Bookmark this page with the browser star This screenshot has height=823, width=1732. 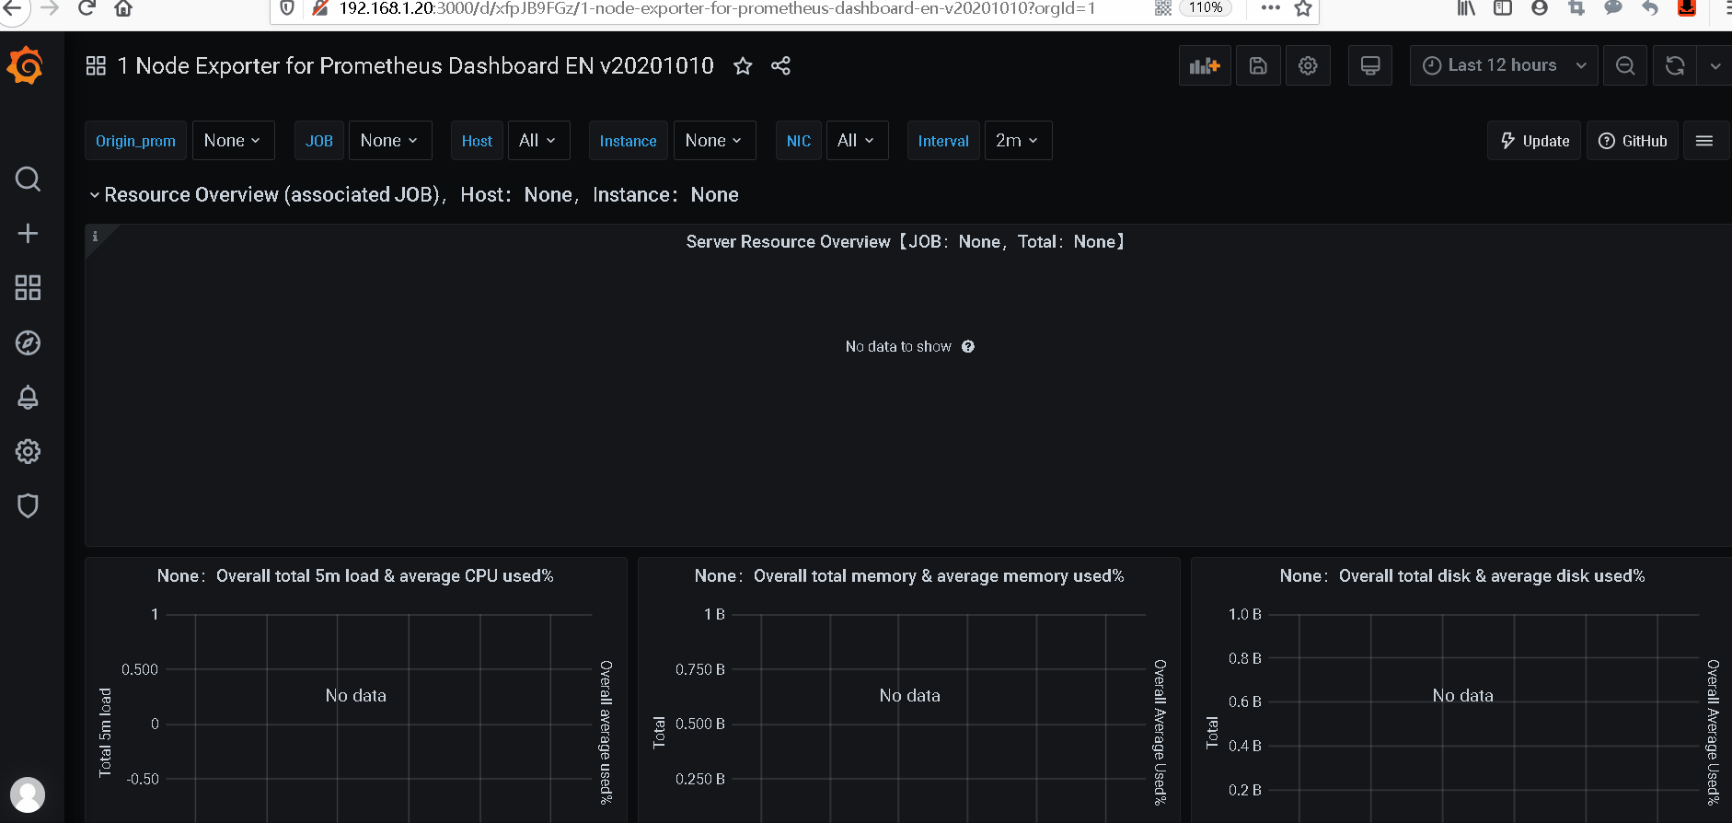1303,8
